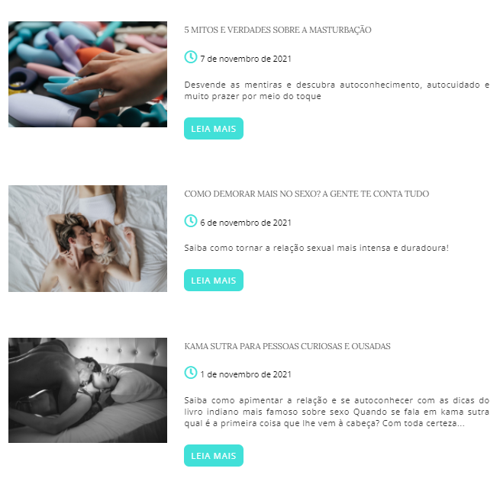The width and height of the screenshot is (500, 478).
Task: Open the couple kissing on bed thumbnail
Action: tap(88, 239)
